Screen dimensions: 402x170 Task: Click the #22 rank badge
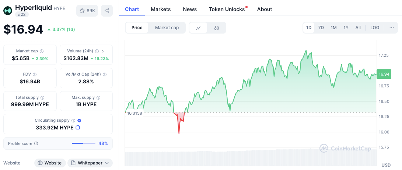(22, 14)
